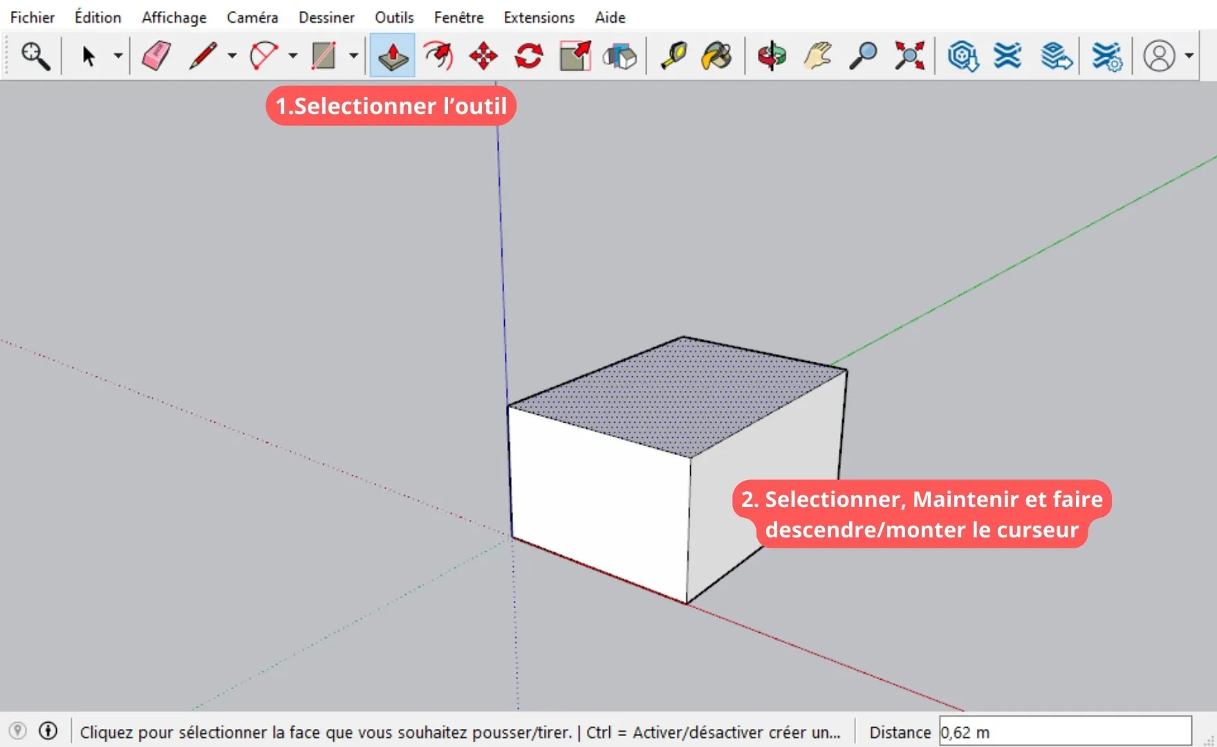This screenshot has width=1217, height=747.
Task: Click the geolocation icon in the status bar
Action: (x=18, y=731)
